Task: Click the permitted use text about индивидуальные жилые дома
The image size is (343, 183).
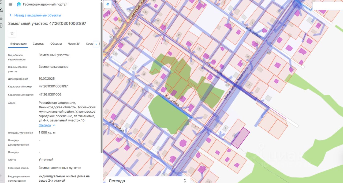Action: (64, 178)
